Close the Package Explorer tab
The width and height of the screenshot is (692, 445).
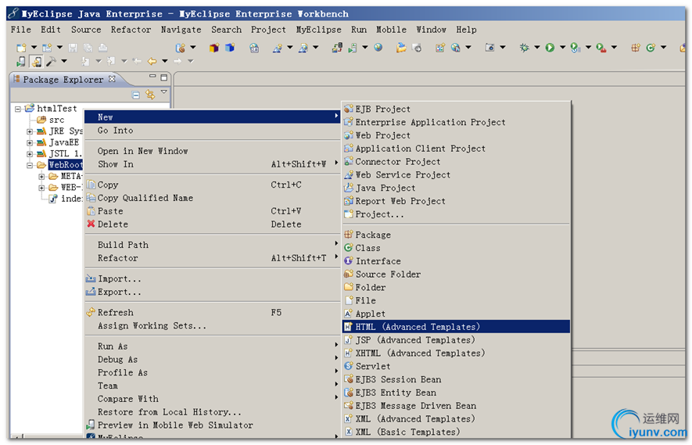point(112,79)
